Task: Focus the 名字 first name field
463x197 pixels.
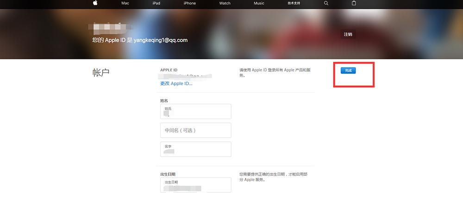Action: [x=195, y=149]
